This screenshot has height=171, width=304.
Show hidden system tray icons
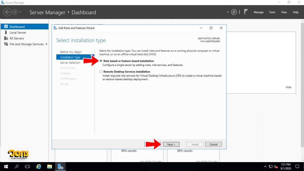[x=265, y=167]
